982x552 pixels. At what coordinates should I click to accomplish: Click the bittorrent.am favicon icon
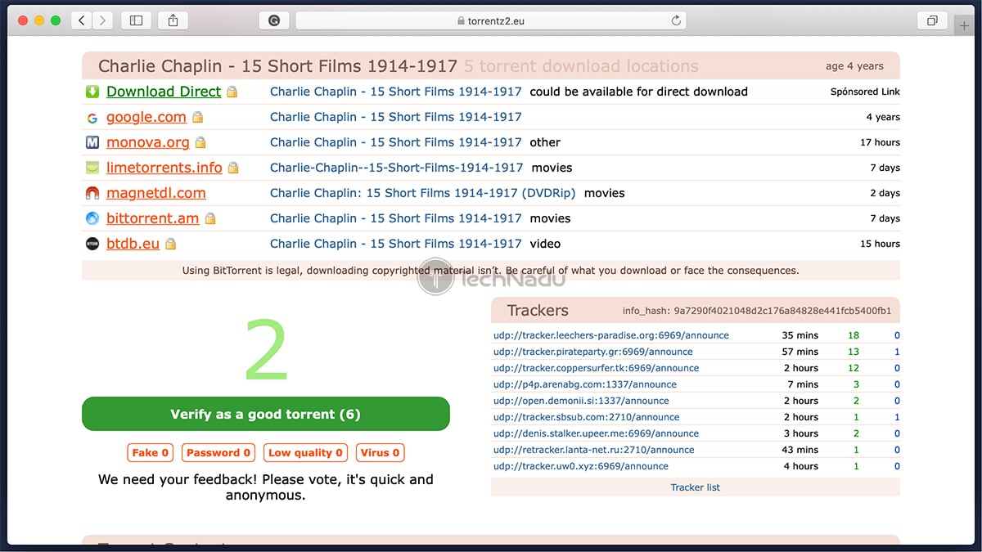[x=92, y=218]
